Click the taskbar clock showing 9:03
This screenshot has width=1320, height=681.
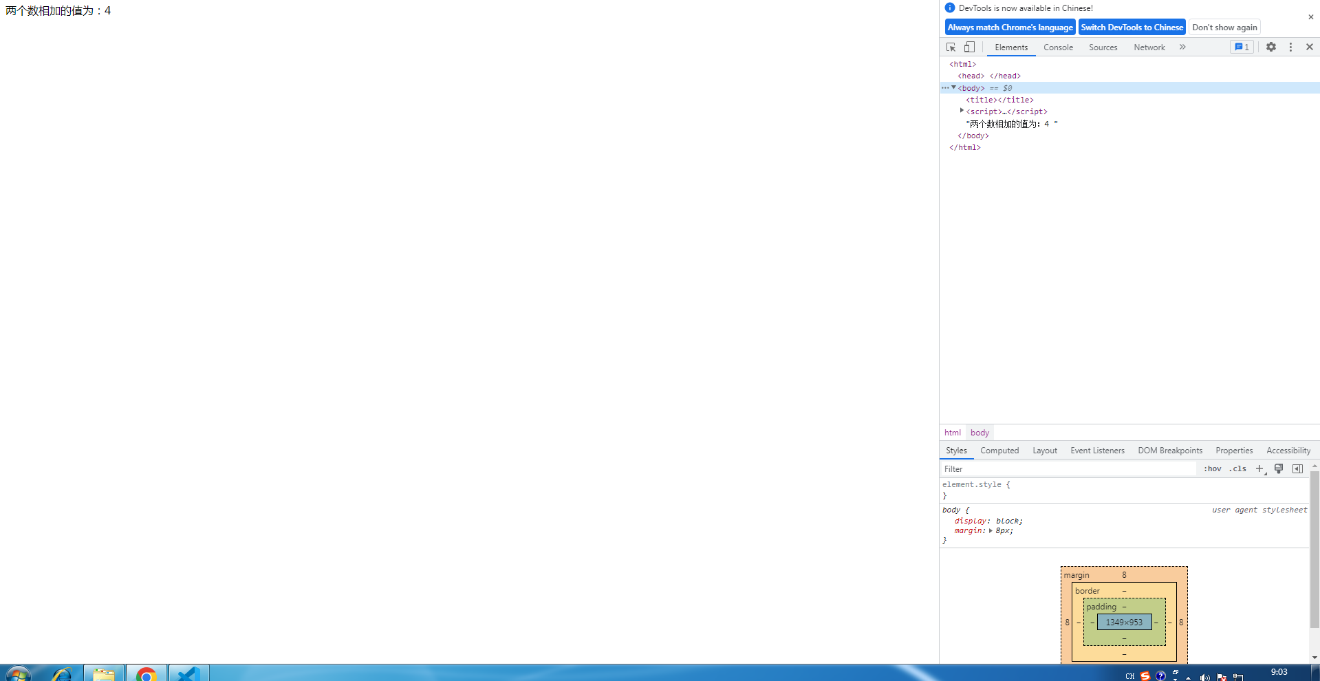click(x=1279, y=672)
